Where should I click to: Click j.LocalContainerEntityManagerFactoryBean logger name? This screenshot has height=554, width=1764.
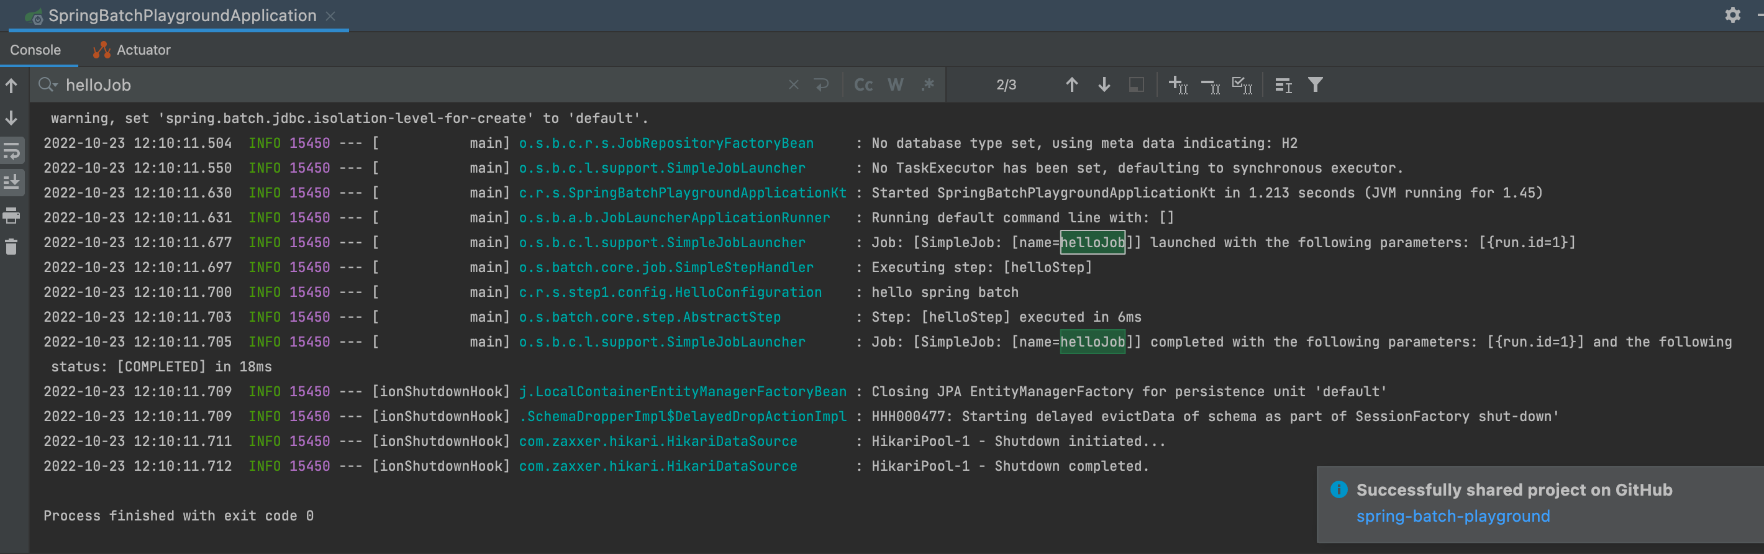click(682, 392)
